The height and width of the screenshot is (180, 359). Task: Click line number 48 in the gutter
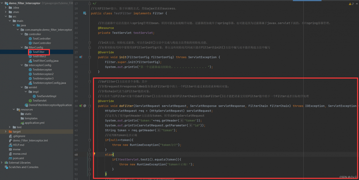[x=76, y=155]
